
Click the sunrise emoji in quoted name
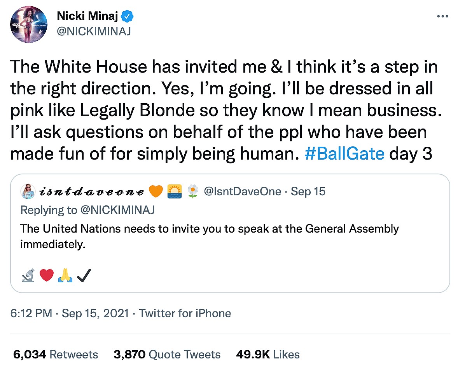click(175, 191)
